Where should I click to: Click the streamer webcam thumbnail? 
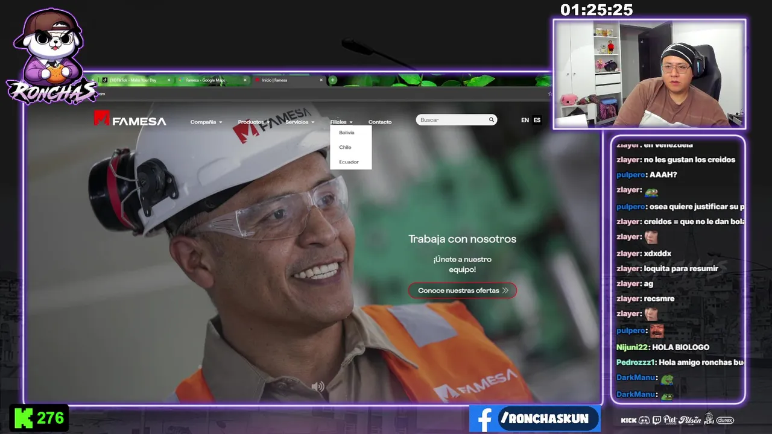650,74
